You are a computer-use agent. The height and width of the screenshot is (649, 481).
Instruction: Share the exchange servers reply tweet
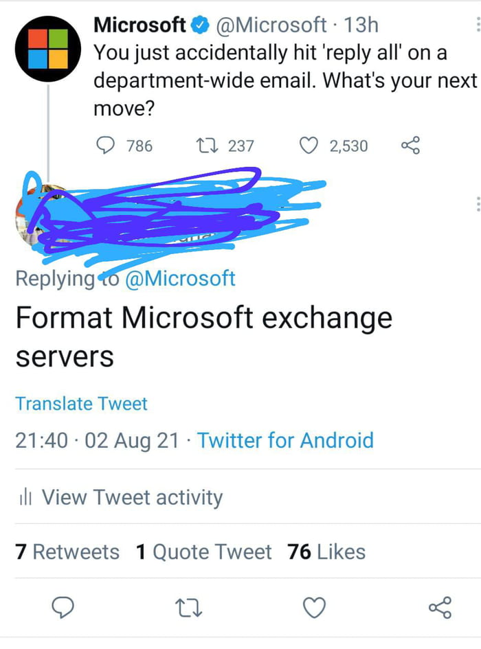pos(440,607)
